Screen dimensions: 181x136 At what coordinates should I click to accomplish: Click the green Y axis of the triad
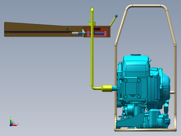[x=11, y=121]
